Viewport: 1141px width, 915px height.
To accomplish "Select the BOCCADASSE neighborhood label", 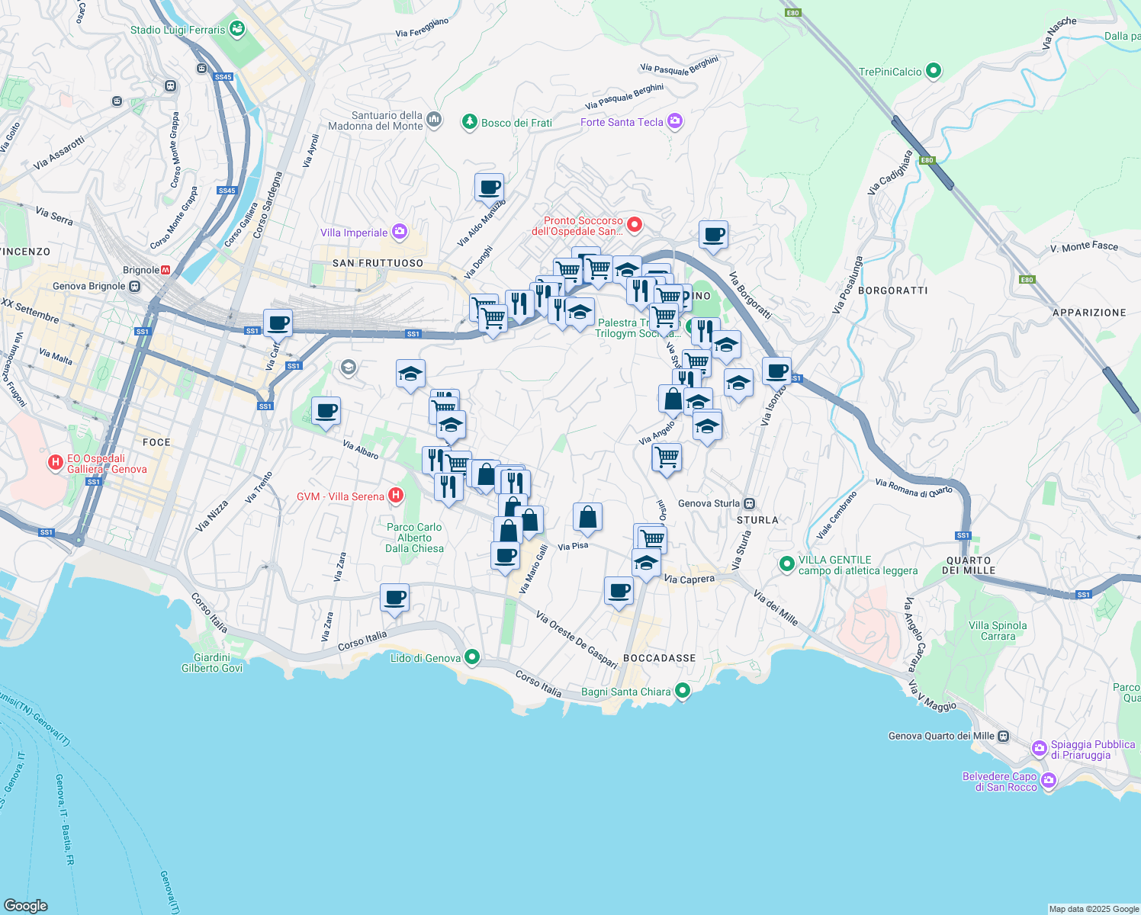I will coord(660,658).
